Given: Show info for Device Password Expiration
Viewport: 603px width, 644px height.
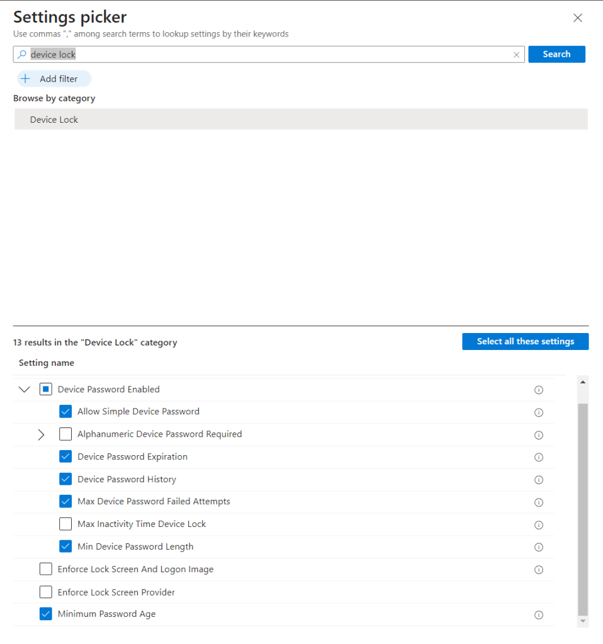Looking at the screenshot, I should point(539,457).
